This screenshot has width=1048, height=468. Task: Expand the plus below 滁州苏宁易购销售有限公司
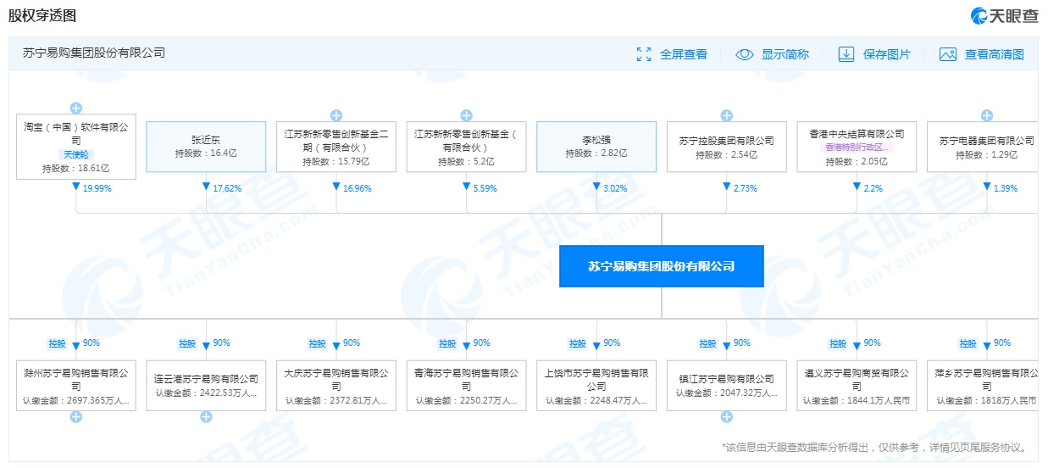(75, 417)
